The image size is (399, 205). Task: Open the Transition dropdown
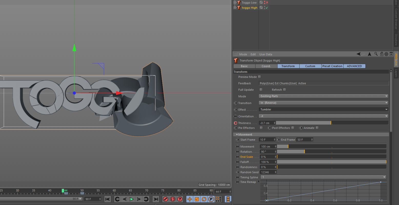[323, 103]
